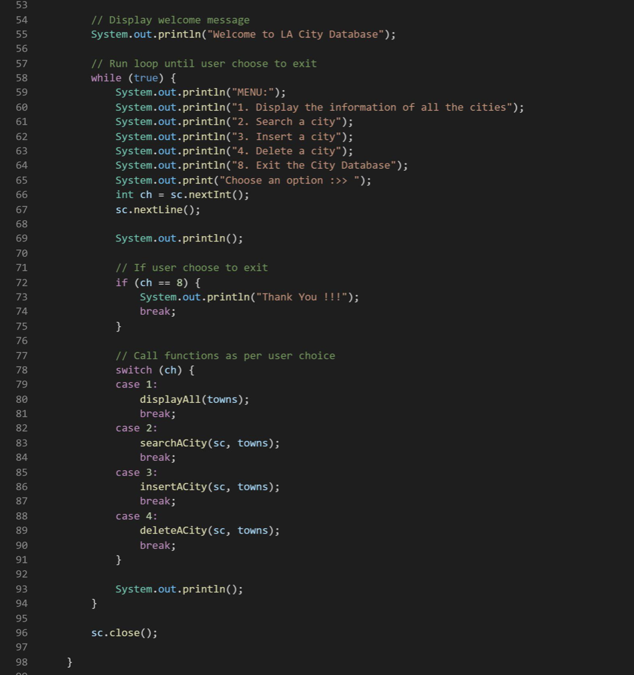Click the "break" statement on line 81
The image size is (634, 675).
(x=157, y=414)
